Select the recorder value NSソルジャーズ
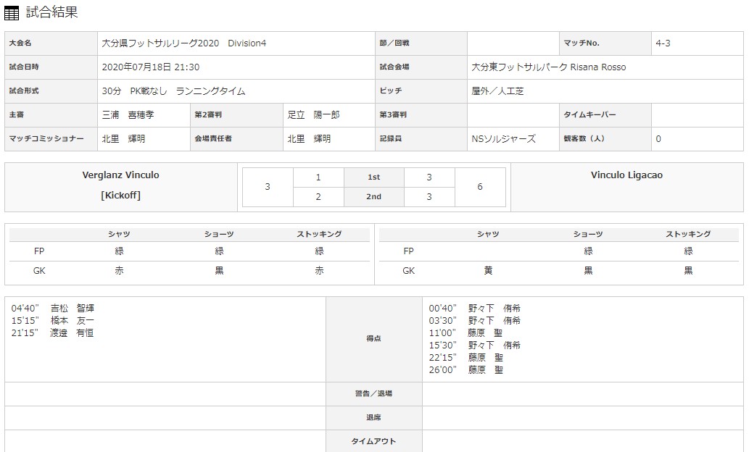The height and width of the screenshot is (452, 749). [x=503, y=139]
